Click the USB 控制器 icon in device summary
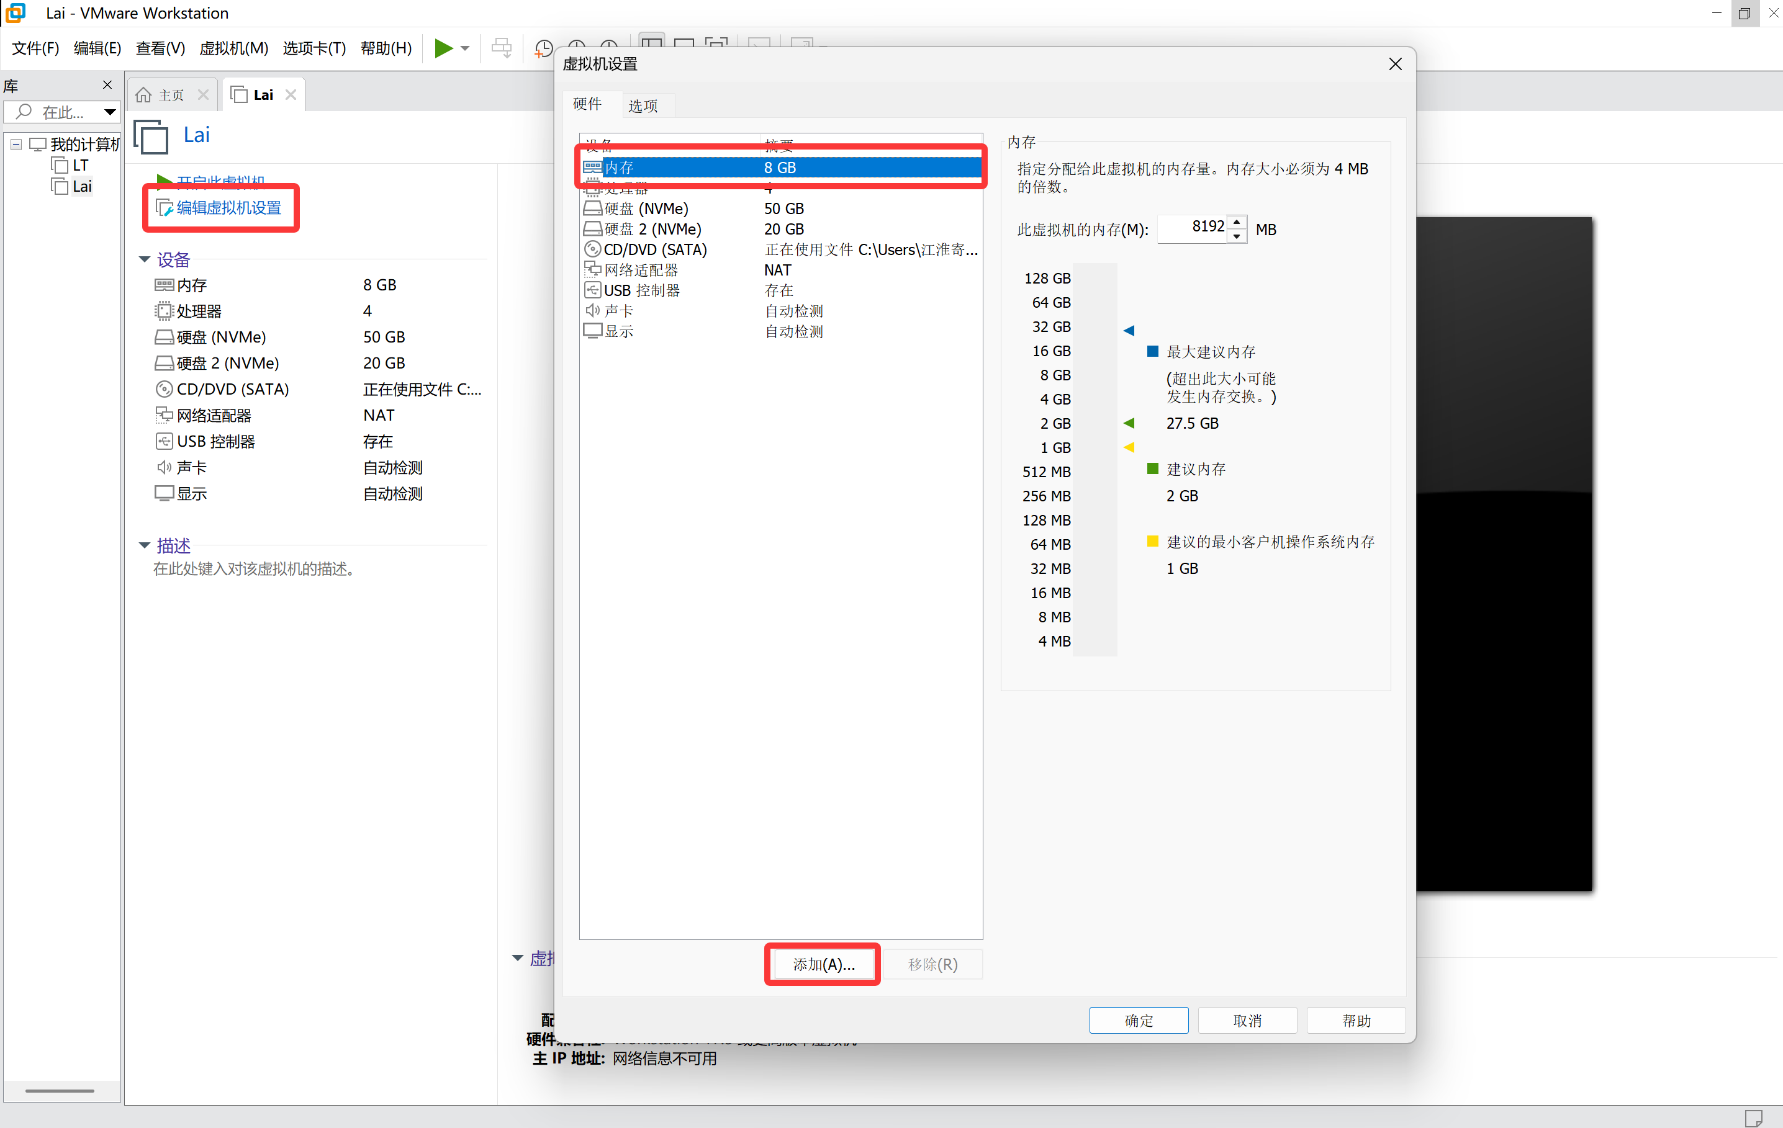 tap(164, 442)
